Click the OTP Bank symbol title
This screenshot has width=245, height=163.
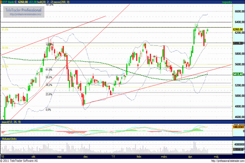[x=9, y=2]
